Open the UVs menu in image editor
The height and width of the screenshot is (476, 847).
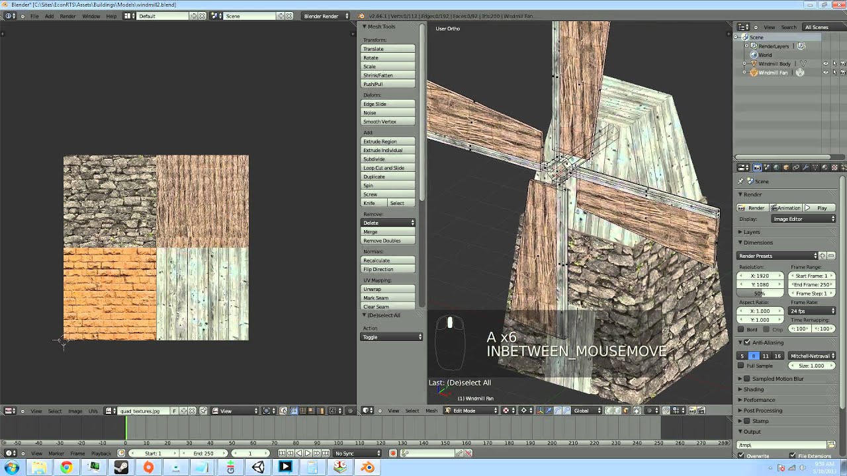(93, 411)
